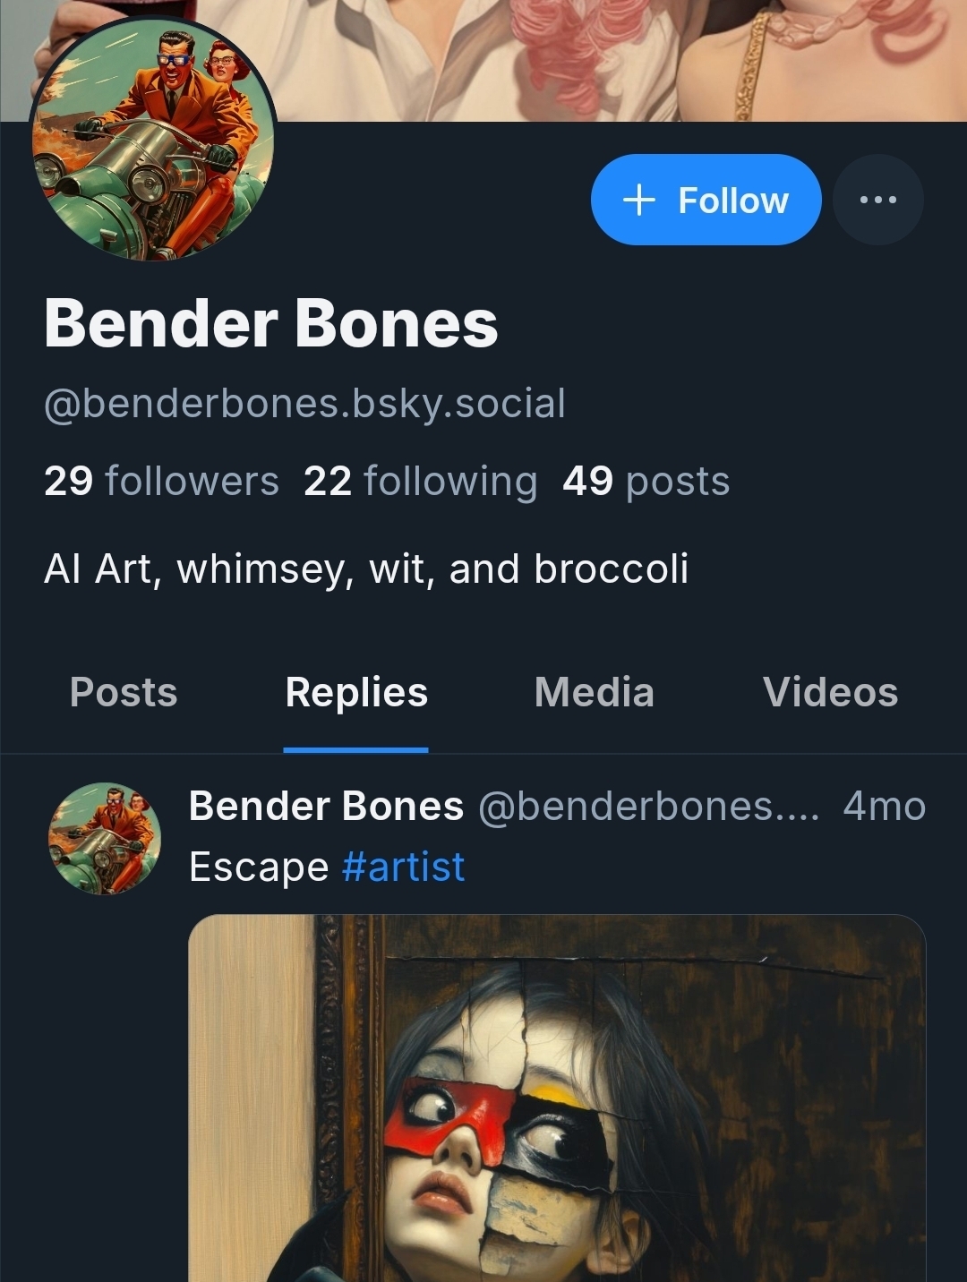The width and height of the screenshot is (967, 1282).
Task: Open the Media tab
Action: [x=594, y=692]
